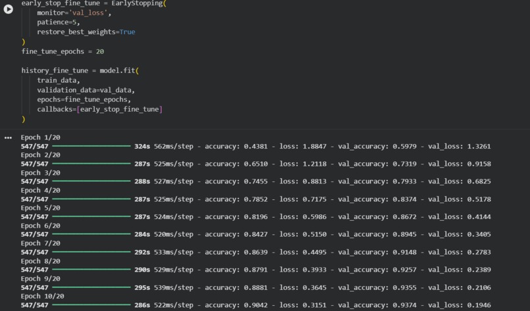530x311 pixels.
Task: Click the Epoch 4/20 output label
Action: point(41,190)
